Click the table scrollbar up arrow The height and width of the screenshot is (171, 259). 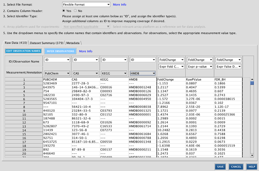252,79
